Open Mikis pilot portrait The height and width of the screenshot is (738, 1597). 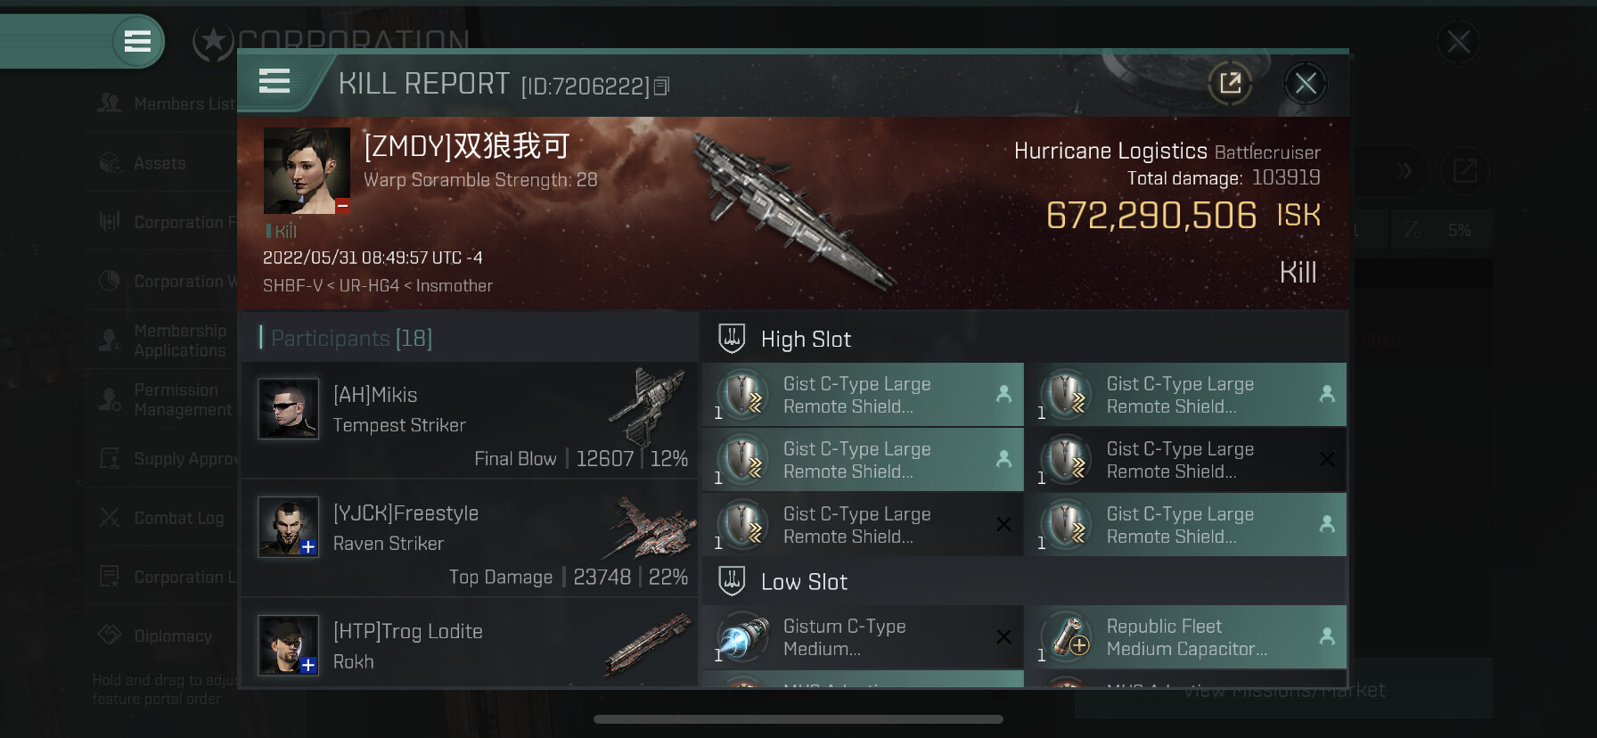(288, 408)
